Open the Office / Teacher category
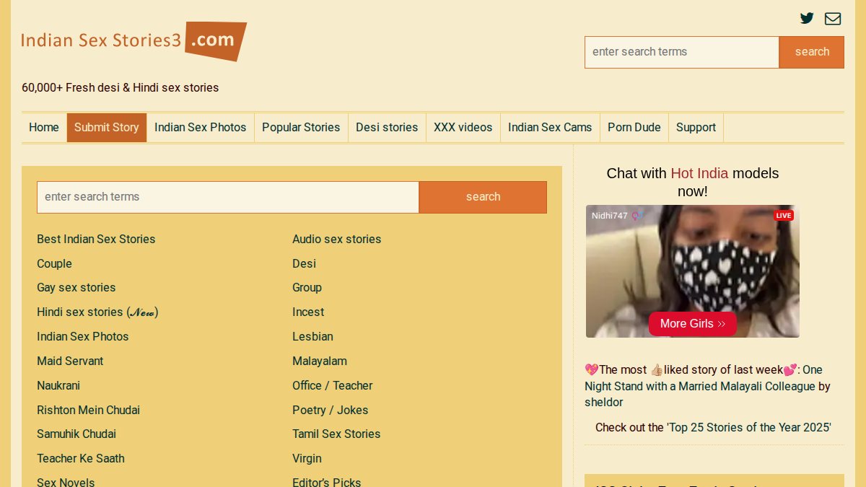The image size is (866, 487). (333, 386)
